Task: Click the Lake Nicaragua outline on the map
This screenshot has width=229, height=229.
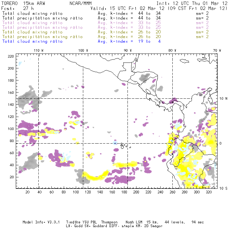Action: coord(148,91)
